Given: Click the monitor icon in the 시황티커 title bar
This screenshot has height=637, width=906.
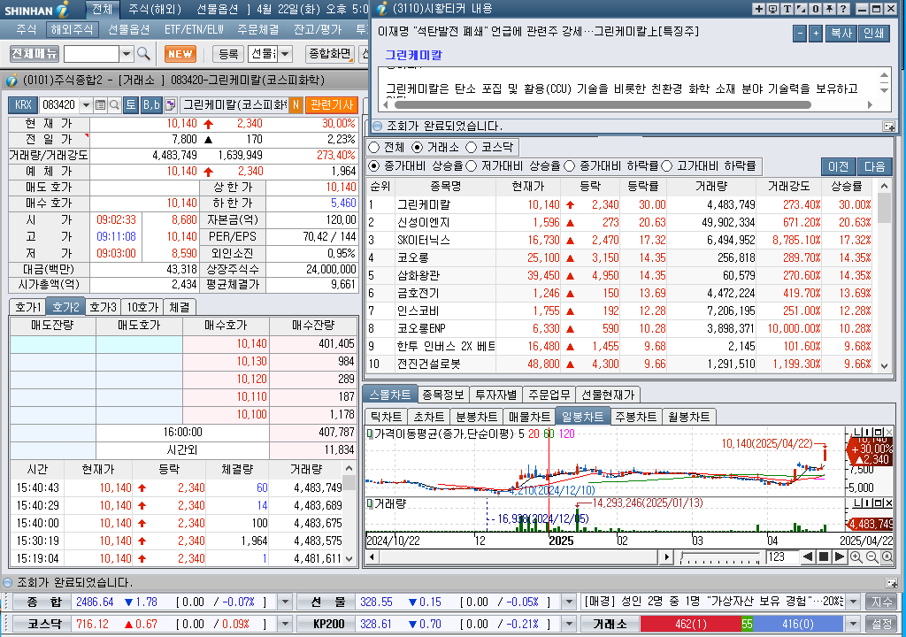Looking at the screenshot, I should coord(773,9).
